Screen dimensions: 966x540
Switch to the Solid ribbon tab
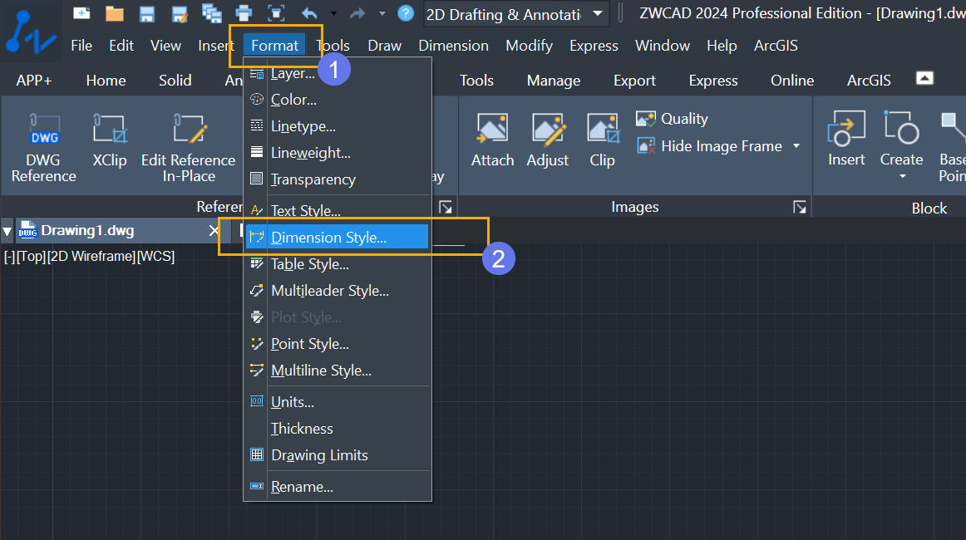click(x=175, y=81)
